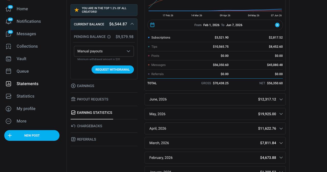The height and width of the screenshot is (172, 327).
Task: Click the date range calendar icon
Action: coord(152,25)
